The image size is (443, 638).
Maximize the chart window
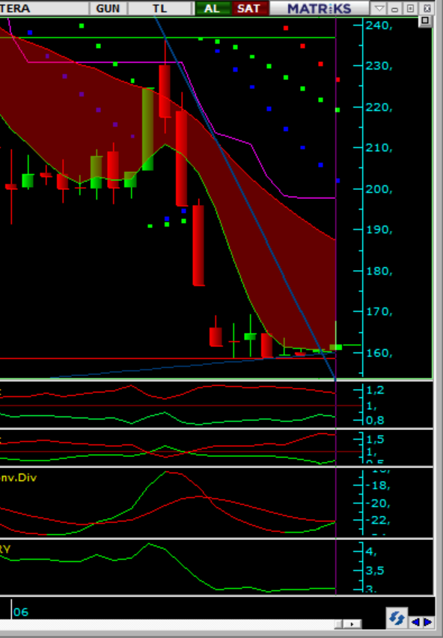tap(410, 8)
